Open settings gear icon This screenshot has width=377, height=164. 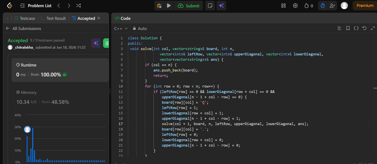point(295,6)
